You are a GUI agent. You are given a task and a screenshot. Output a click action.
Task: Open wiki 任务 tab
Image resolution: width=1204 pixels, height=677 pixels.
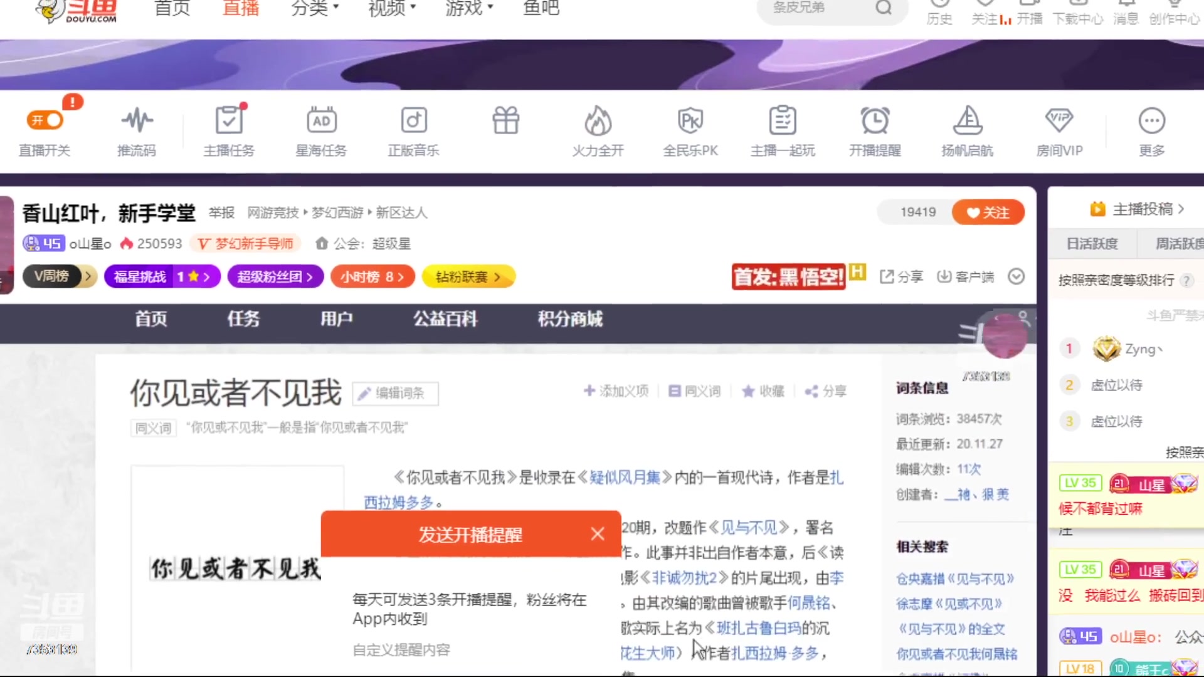tap(243, 319)
